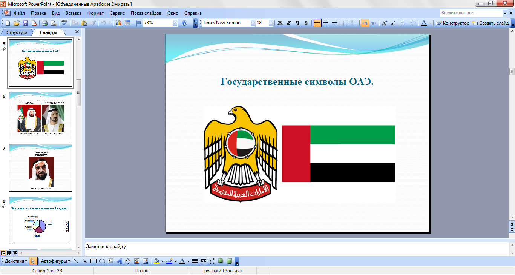Align text to the right
The width and height of the screenshot is (515, 275).
point(334,23)
